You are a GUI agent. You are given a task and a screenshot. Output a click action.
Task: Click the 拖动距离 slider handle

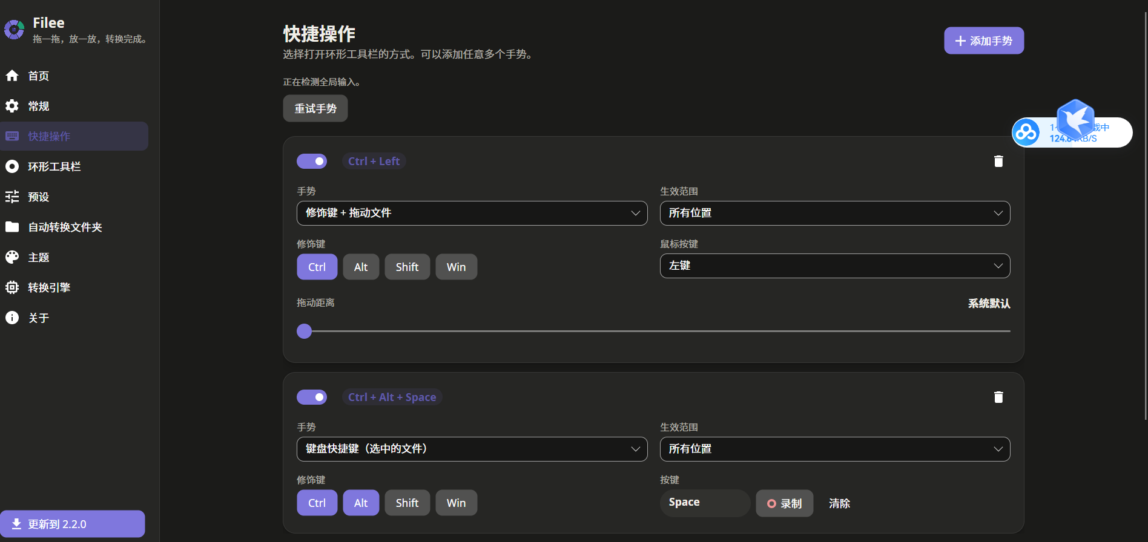304,331
